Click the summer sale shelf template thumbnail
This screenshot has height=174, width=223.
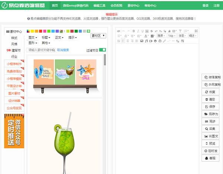[x=65, y=76]
